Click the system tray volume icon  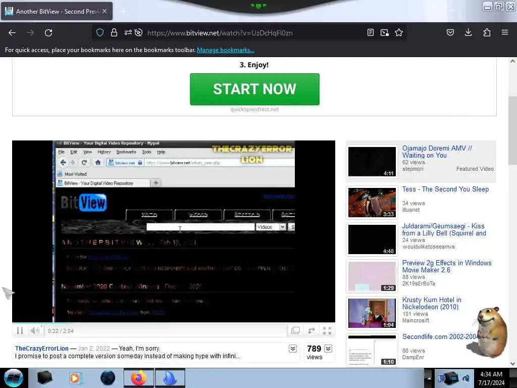click(x=466, y=378)
